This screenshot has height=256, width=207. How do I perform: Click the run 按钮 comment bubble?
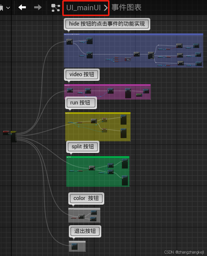[x=81, y=103]
